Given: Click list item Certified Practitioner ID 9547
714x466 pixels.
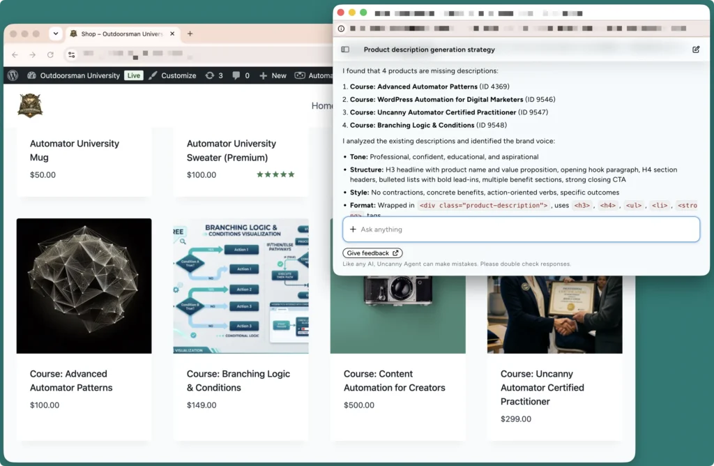Looking at the screenshot, I should click(448, 112).
